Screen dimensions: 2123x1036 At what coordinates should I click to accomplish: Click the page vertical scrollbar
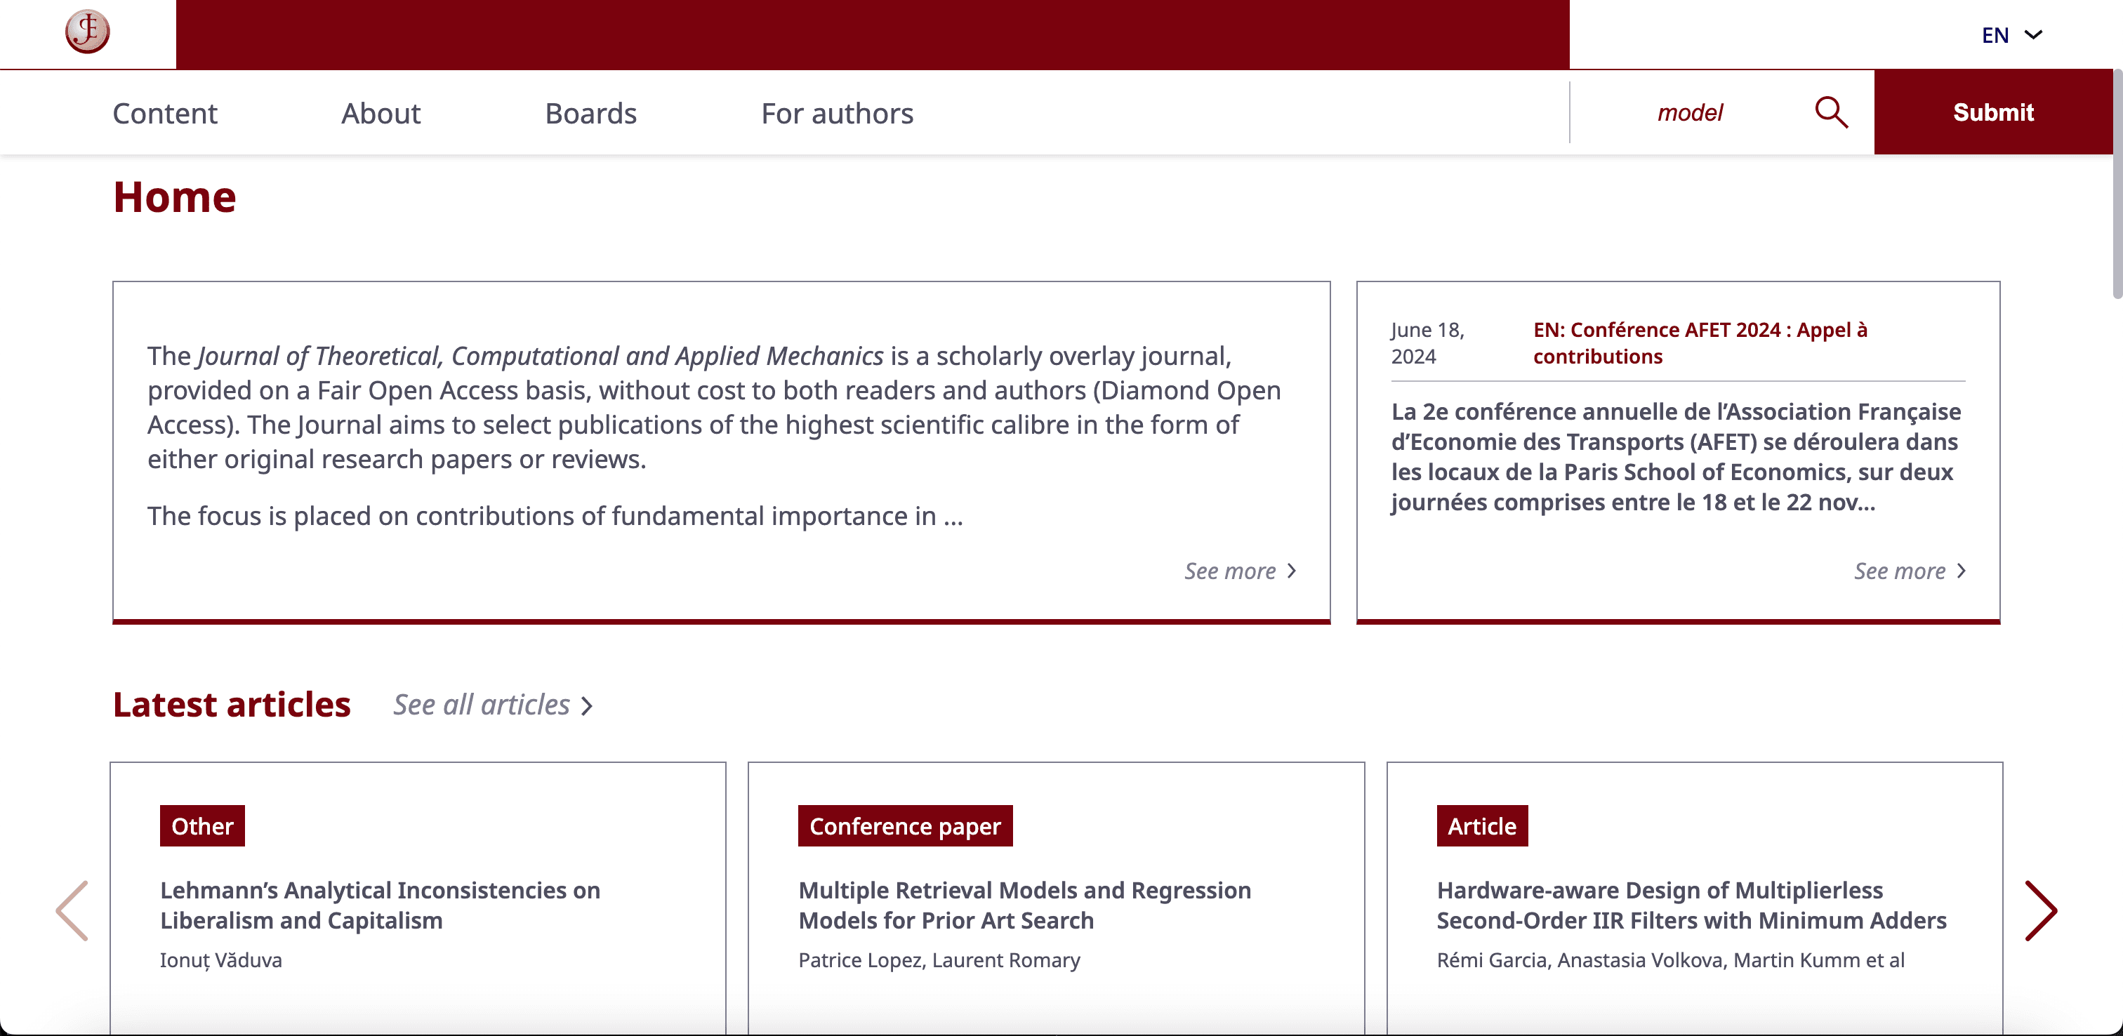click(2117, 185)
